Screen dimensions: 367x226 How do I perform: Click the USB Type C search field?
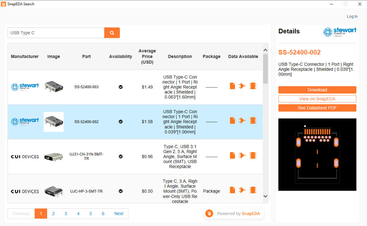[56, 33]
